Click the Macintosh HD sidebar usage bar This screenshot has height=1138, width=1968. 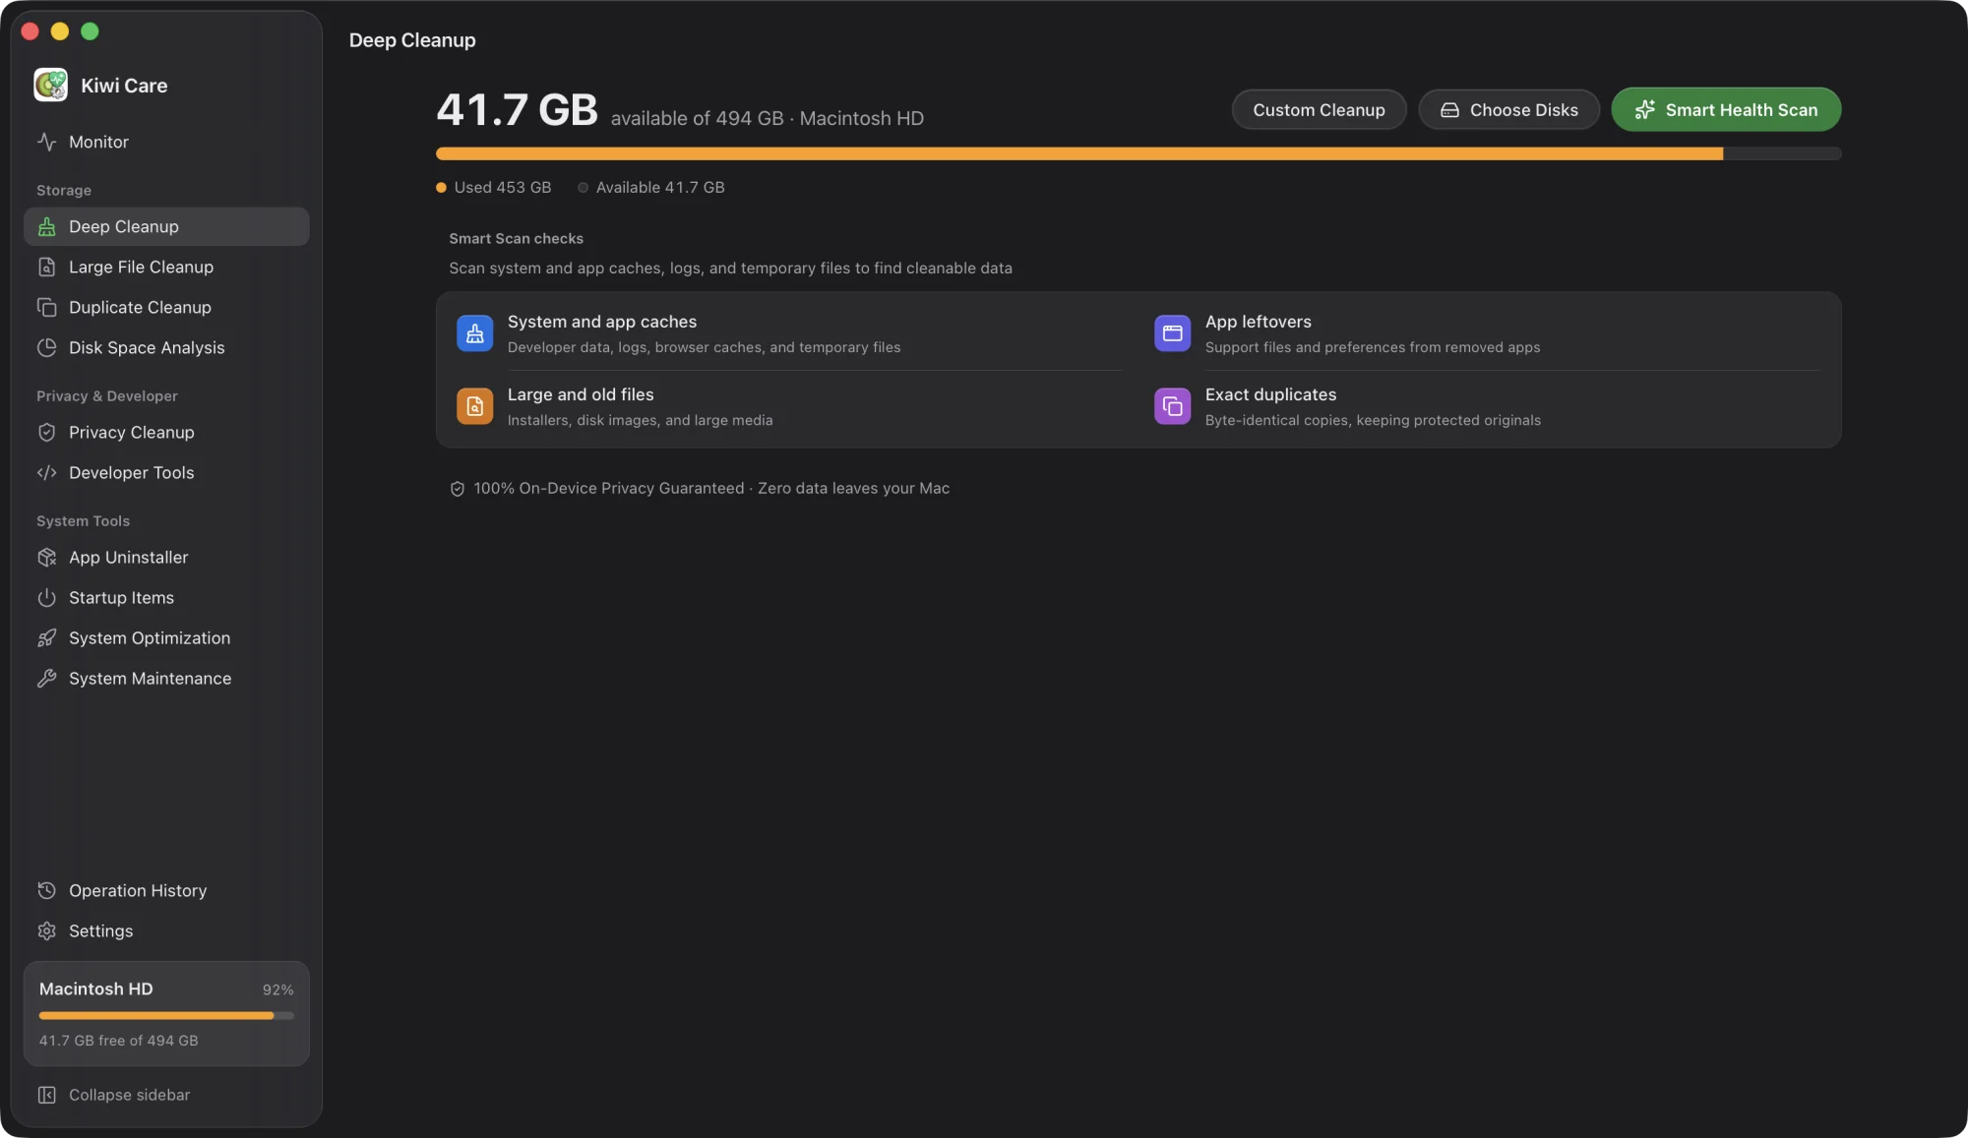click(x=166, y=1015)
